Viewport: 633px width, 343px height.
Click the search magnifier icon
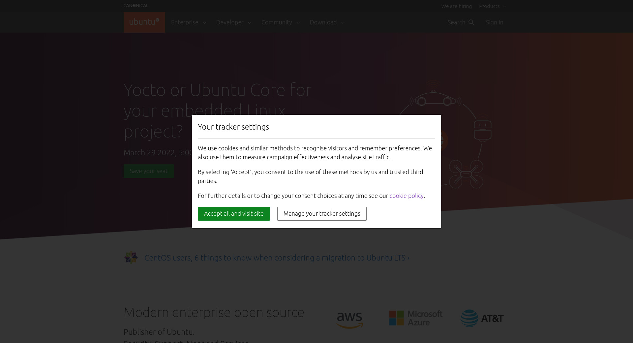click(x=471, y=22)
